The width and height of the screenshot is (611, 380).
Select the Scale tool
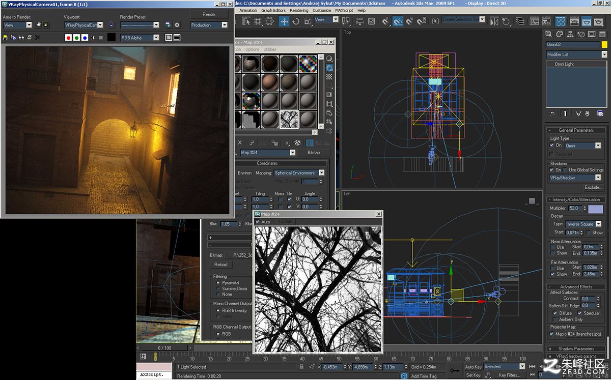coord(308,21)
